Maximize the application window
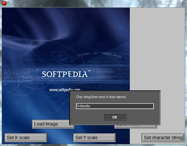The width and height of the screenshot is (187, 146). coord(168,2)
